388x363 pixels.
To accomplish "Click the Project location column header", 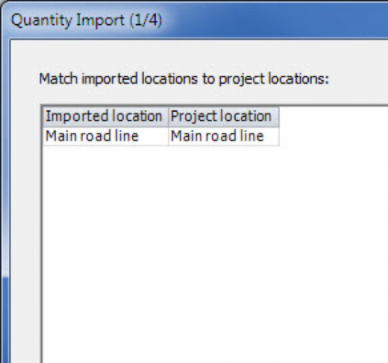I will [224, 117].
